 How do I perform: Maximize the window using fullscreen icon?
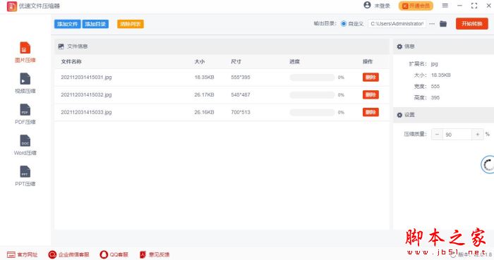474,6
